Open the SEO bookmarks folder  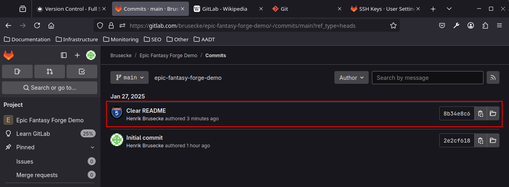point(152,39)
